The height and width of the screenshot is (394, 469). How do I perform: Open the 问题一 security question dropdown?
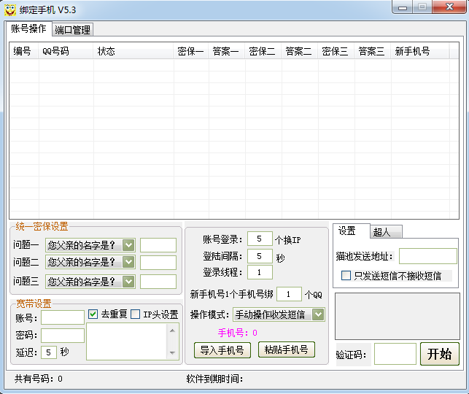[90, 245]
